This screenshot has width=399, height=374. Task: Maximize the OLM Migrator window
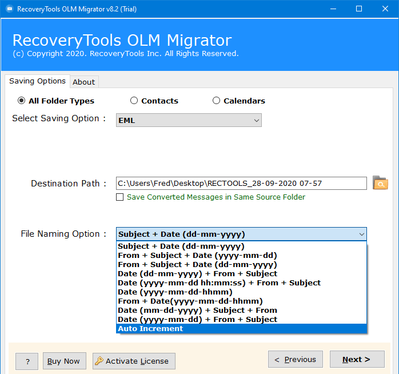pyautogui.click(x=359, y=9)
